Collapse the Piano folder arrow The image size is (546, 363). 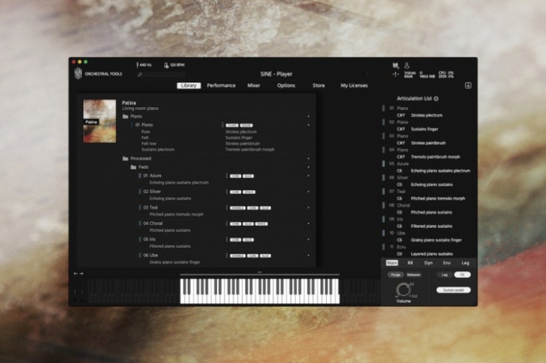[308, 116]
